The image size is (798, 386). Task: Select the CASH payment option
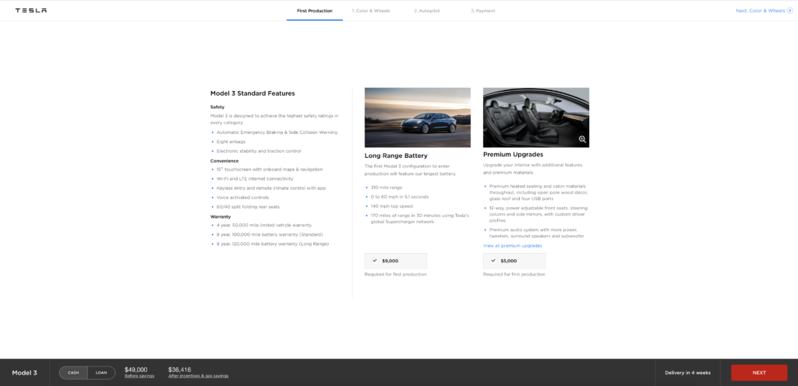[73, 373]
